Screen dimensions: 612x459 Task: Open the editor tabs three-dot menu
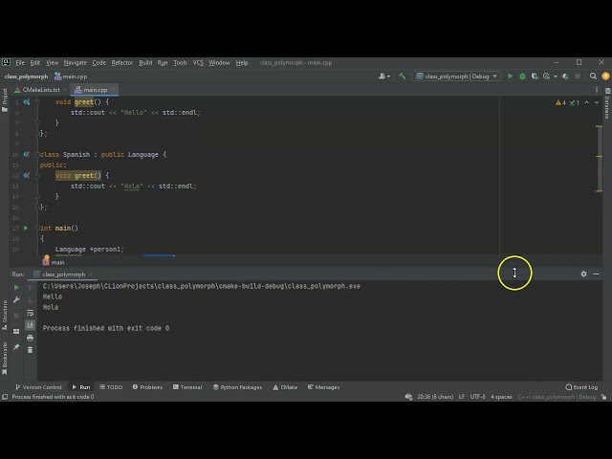click(597, 90)
